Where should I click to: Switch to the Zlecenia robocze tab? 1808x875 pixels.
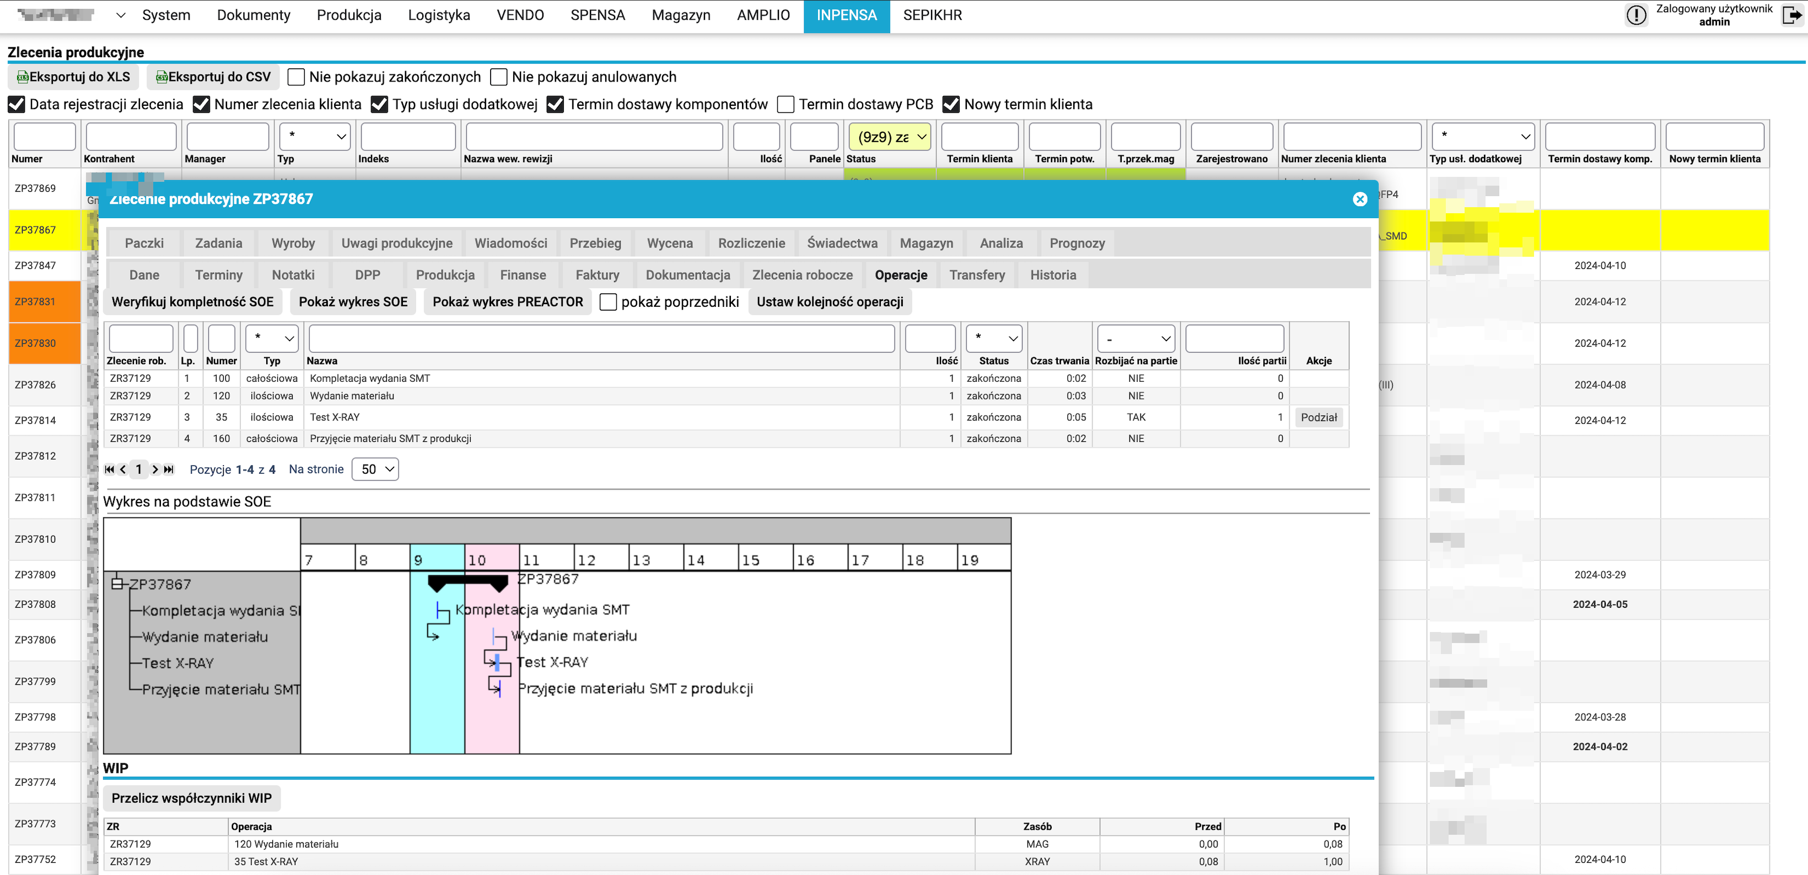802,275
